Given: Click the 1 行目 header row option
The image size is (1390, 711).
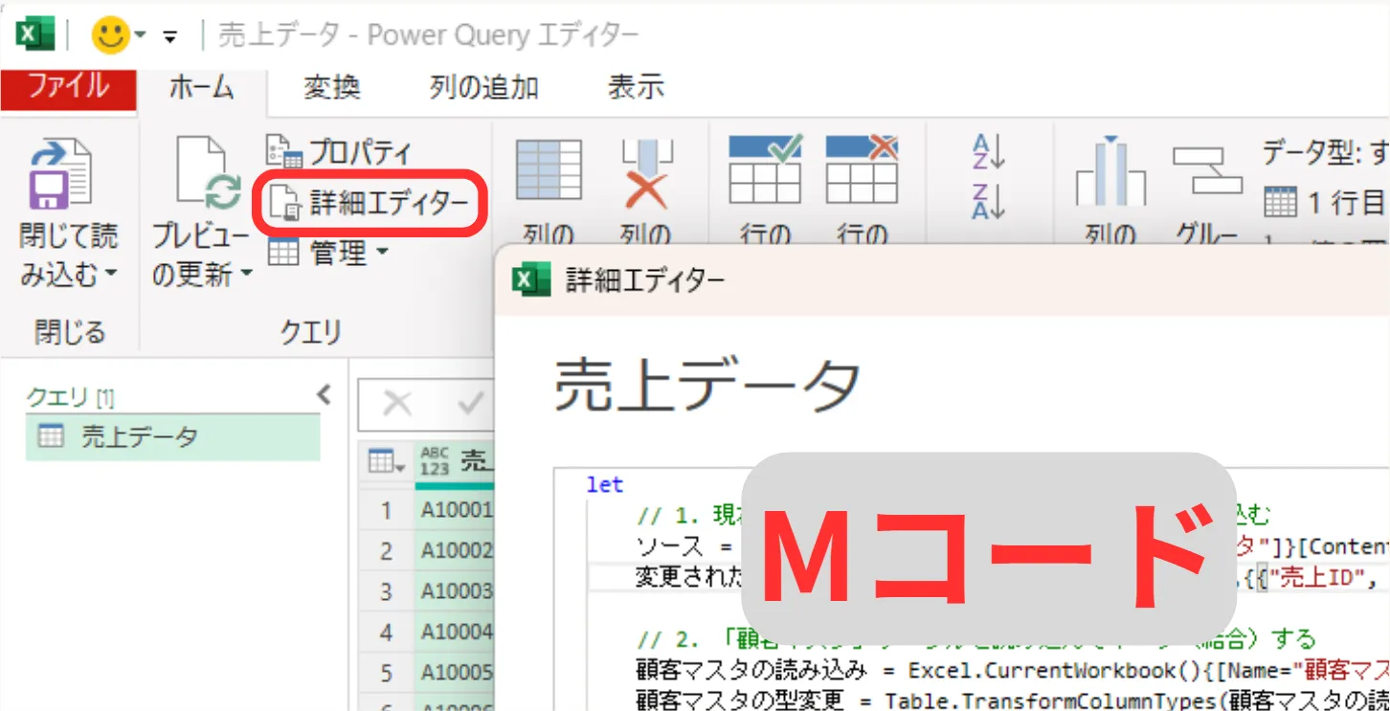Looking at the screenshot, I should tap(1325, 202).
